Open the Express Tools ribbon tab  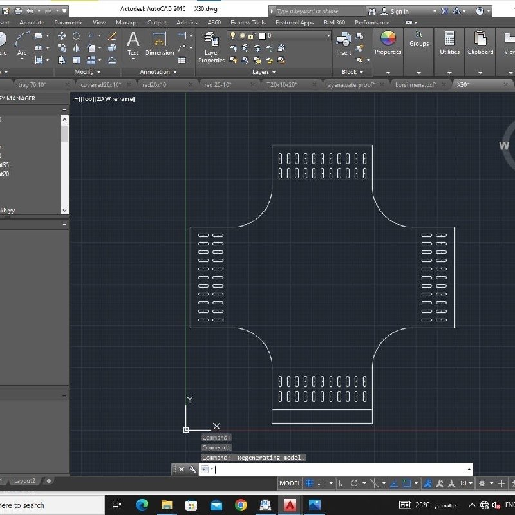tap(249, 23)
